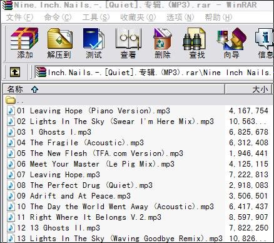Run the 测试 (Test) archive tool
Image resolution: width=274 pixels, height=243 pixels.
coord(94,43)
